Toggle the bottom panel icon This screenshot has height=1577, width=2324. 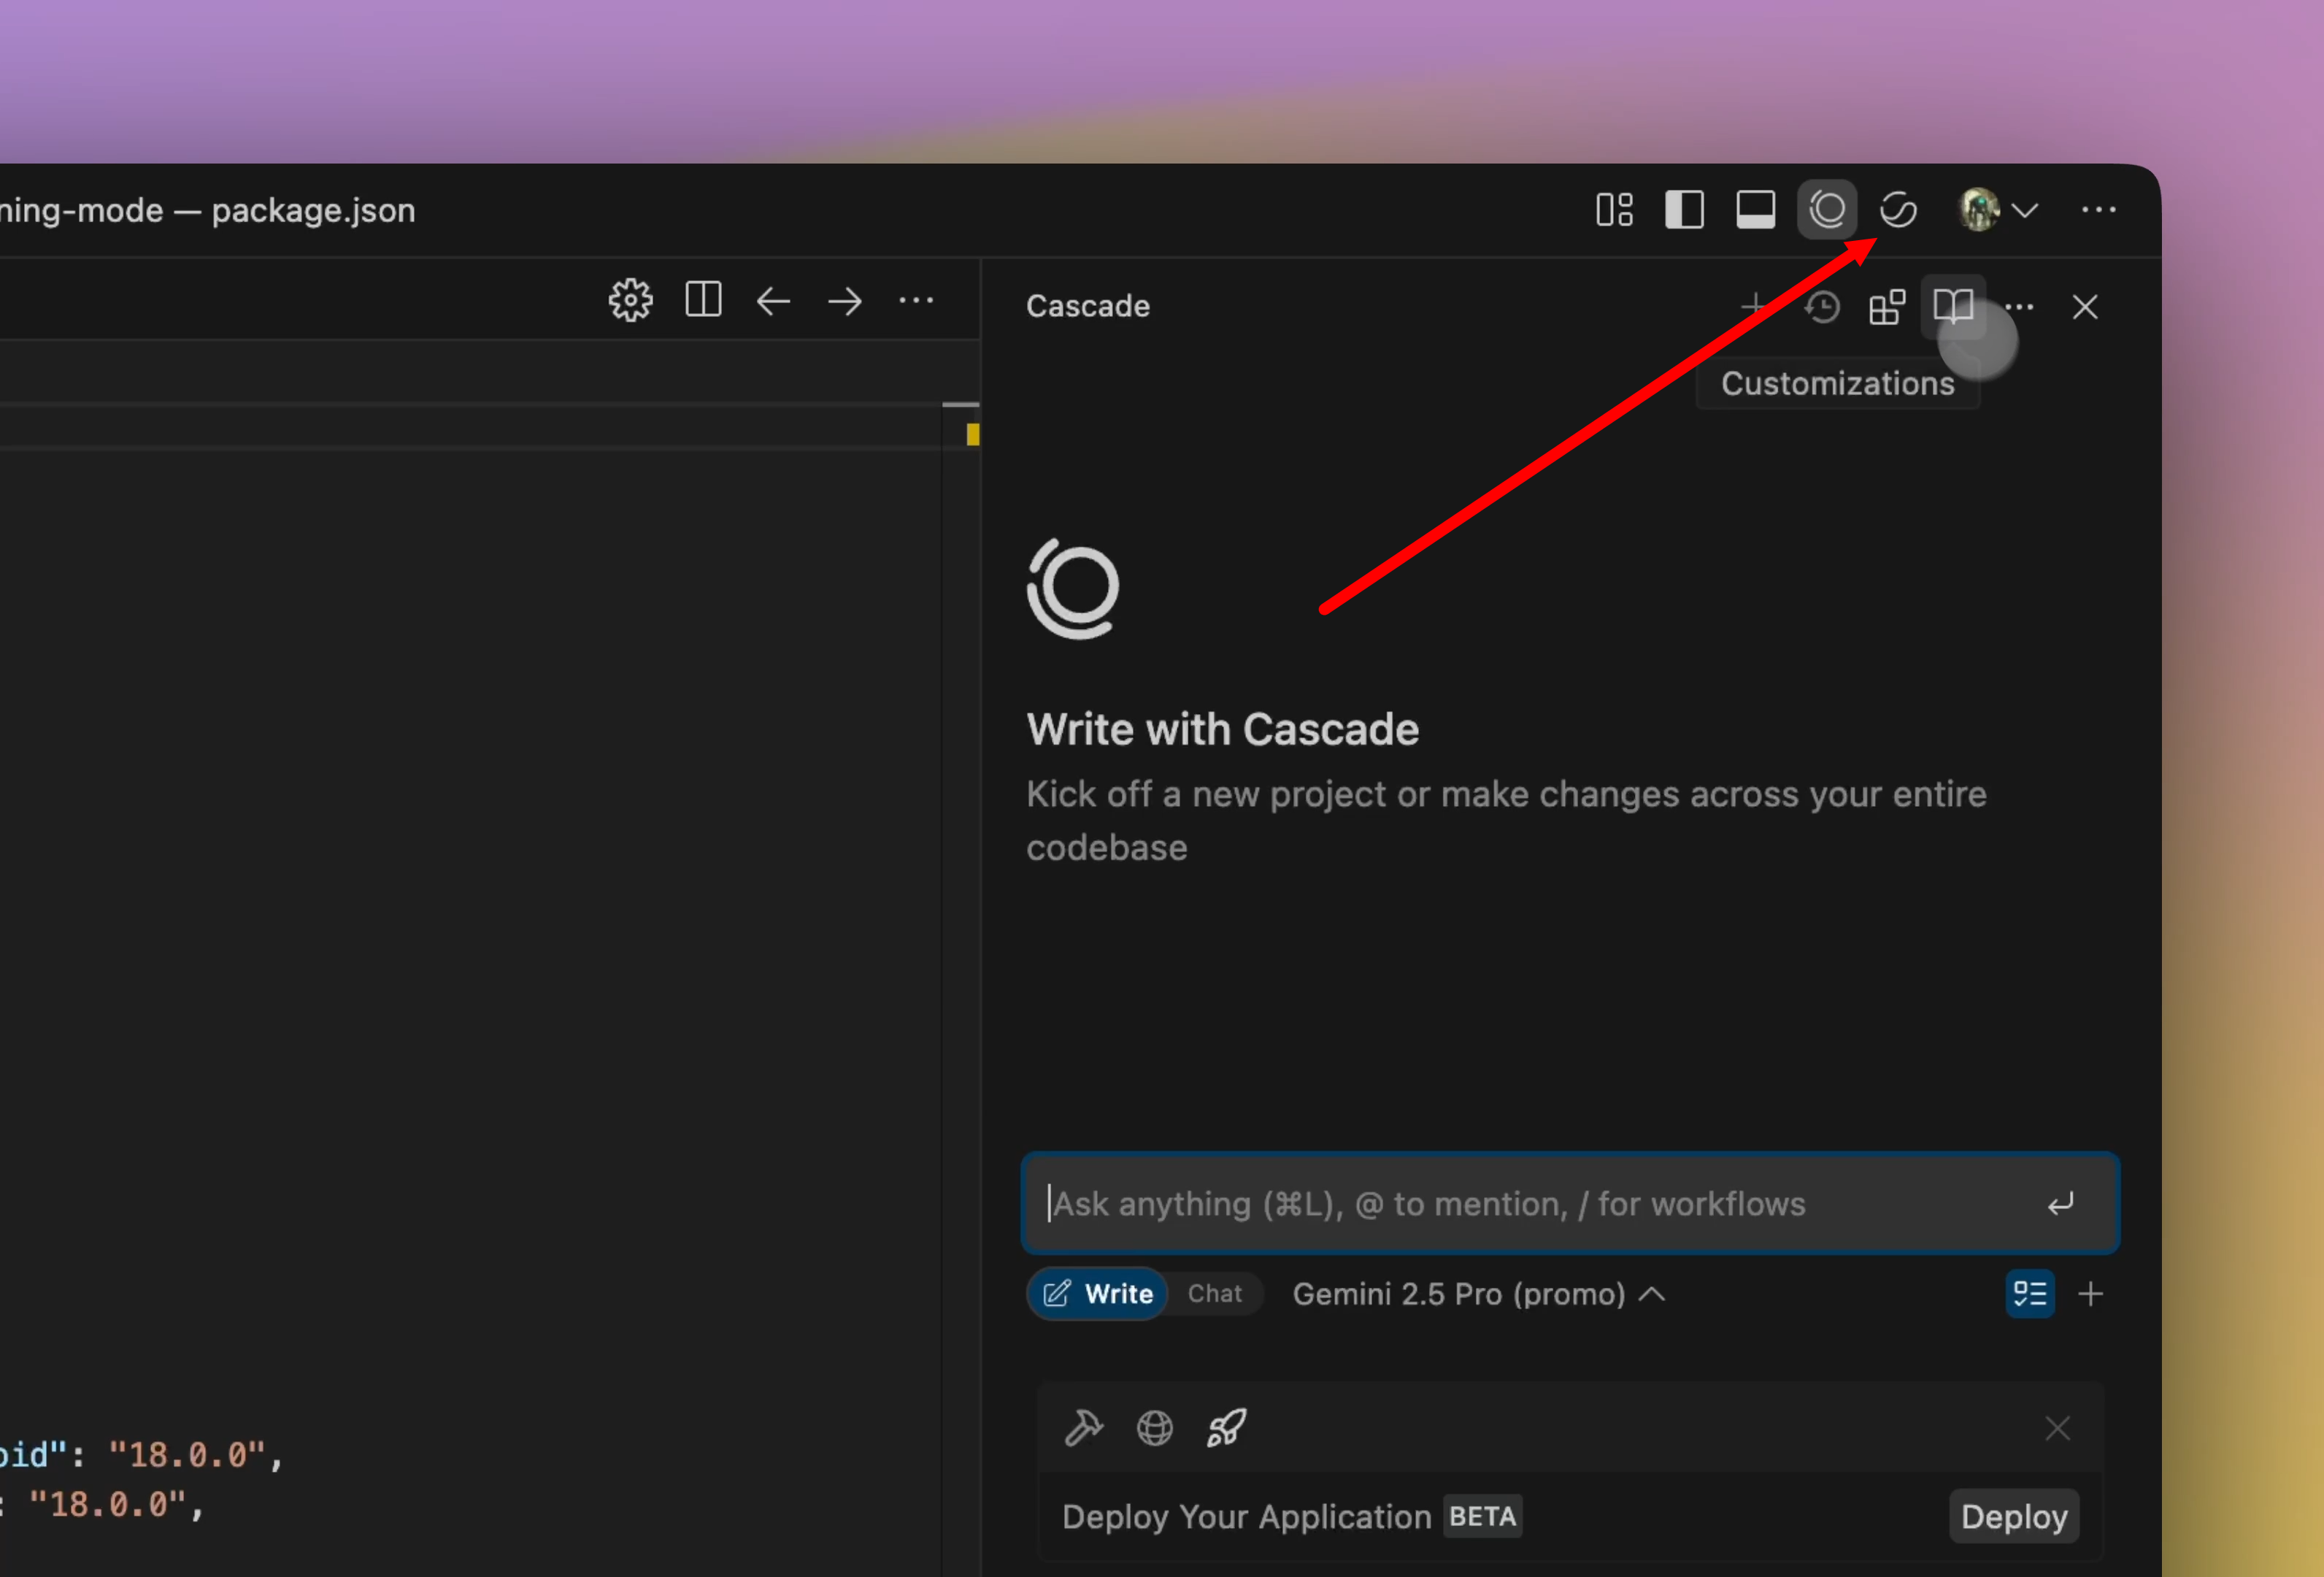pyautogui.click(x=1755, y=210)
